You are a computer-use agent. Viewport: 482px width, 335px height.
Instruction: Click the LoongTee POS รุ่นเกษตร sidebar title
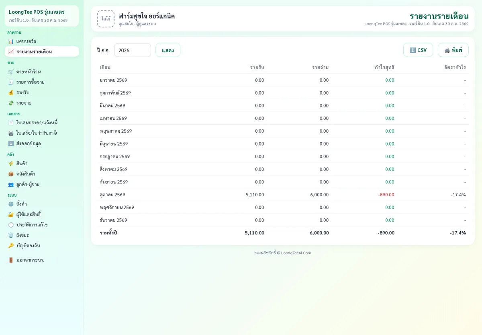point(37,12)
